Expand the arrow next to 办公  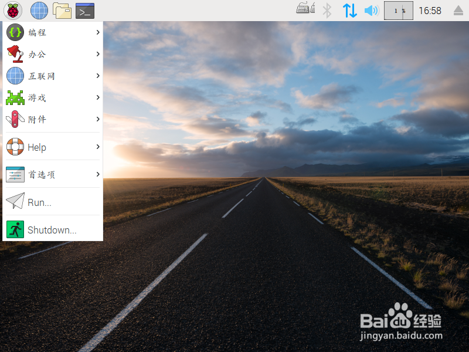coord(98,54)
